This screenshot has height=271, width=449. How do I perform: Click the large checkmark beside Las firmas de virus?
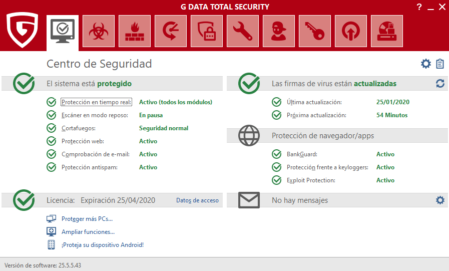click(249, 83)
